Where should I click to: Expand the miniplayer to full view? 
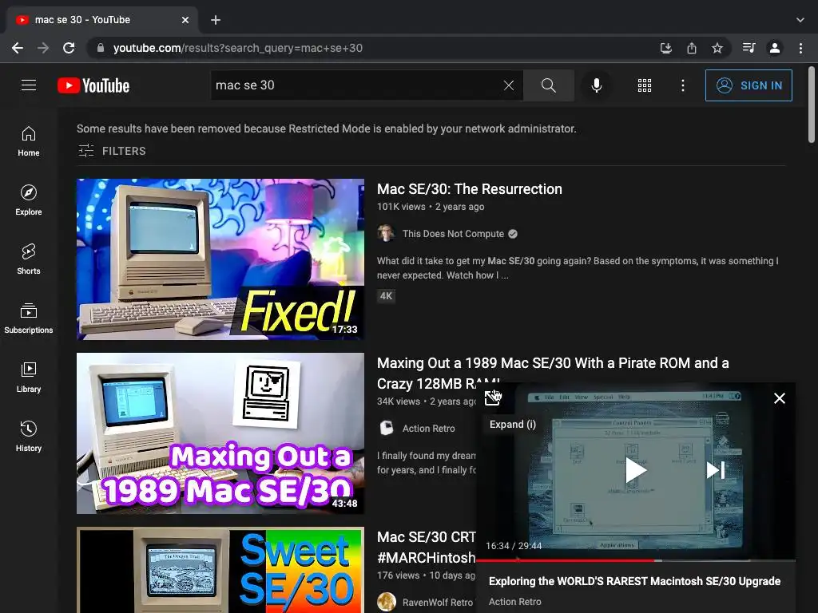click(x=492, y=397)
